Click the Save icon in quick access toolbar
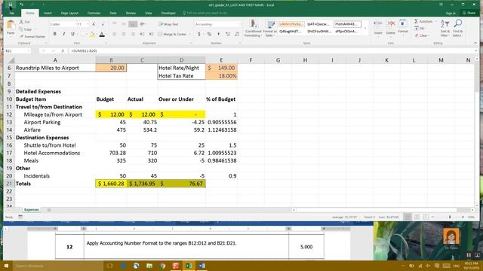483x271 pixels. pyautogui.click(x=11, y=5)
